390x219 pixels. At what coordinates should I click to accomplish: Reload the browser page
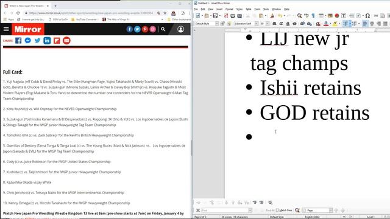[x=18, y=13]
